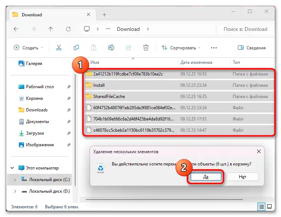Viewport: 281px width, 217px height.
Task: Refresh the Download folder view
Action: click(x=68, y=29)
